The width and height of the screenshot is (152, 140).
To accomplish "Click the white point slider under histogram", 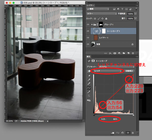I will coord(133,115).
